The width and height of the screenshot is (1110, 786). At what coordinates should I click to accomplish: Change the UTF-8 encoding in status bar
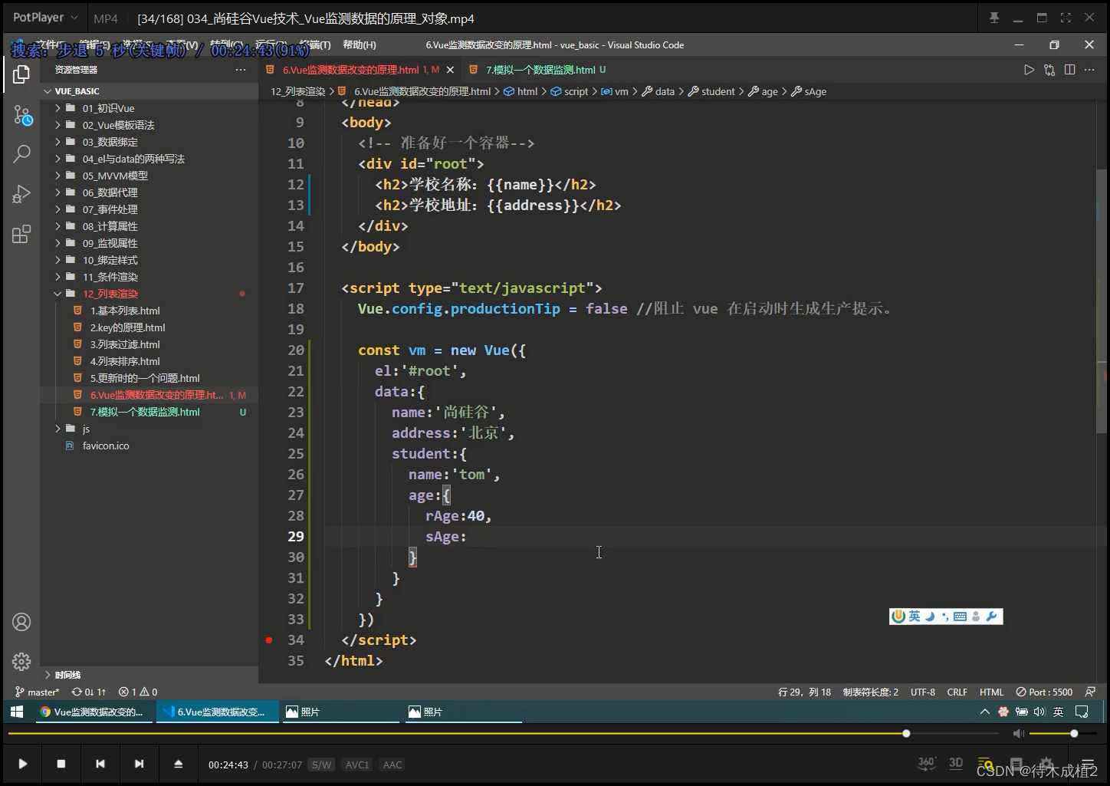922,692
